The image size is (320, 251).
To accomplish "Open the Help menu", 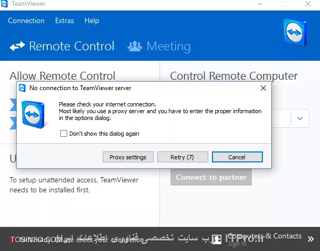I will coord(92,20).
